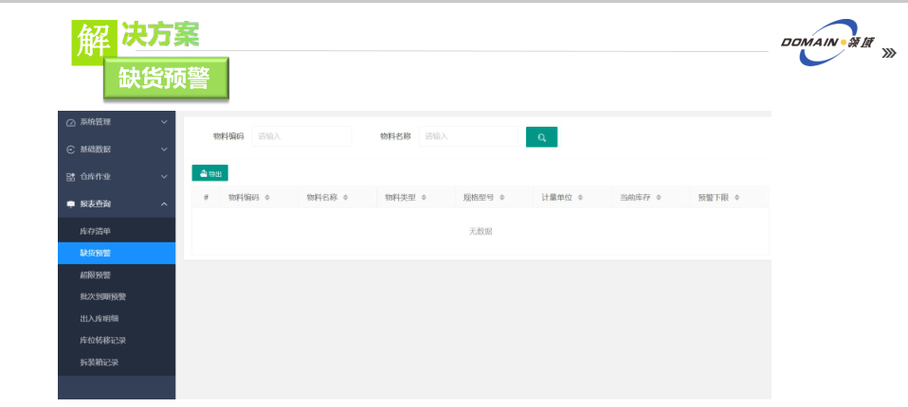The image size is (908, 407).
Task: Expand the 仓库作业 menu chevron
Action: pos(164,176)
